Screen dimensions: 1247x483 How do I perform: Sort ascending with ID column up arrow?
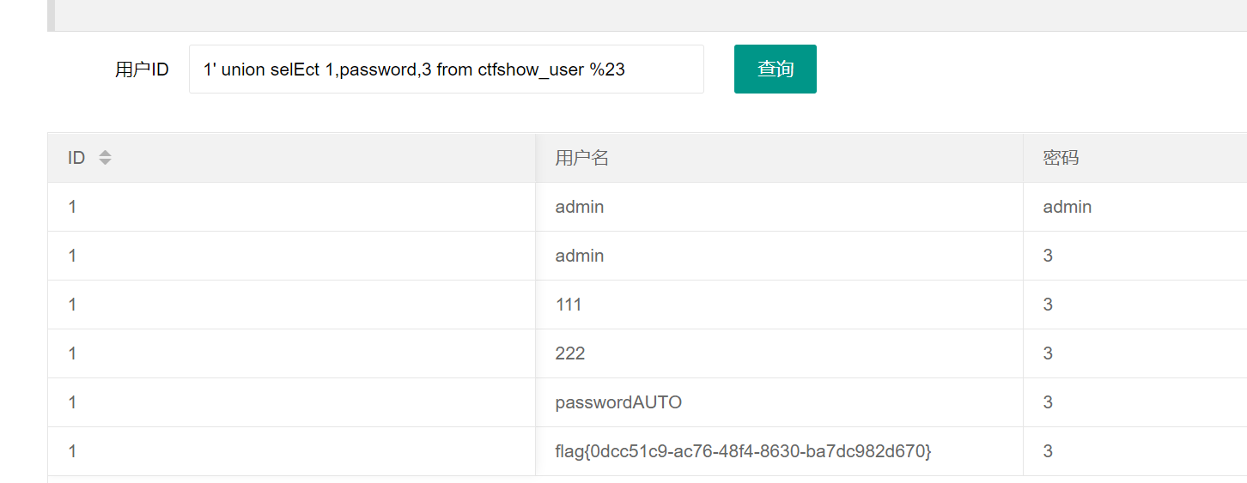click(105, 153)
